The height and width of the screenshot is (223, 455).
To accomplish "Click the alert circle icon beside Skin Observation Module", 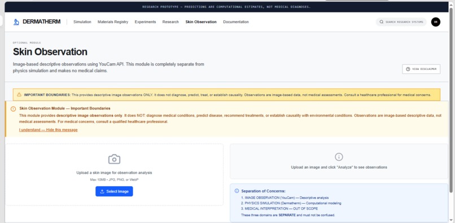I will pyautogui.click(x=14, y=109).
